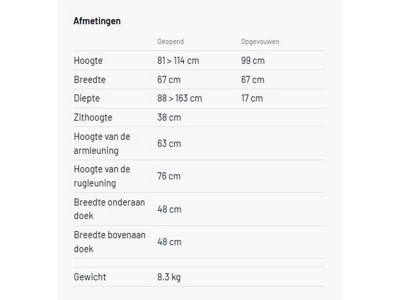The width and height of the screenshot is (400, 300).
Task: Click the Gewicht row label
Action: (90, 277)
